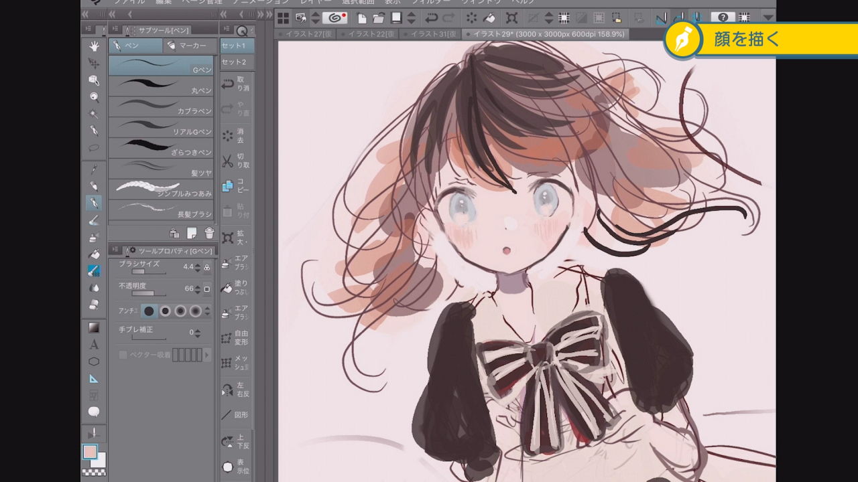Viewport: 858px width, 482px height.
Task: Choose the strongest anti-aliasing option
Action: coord(196,311)
